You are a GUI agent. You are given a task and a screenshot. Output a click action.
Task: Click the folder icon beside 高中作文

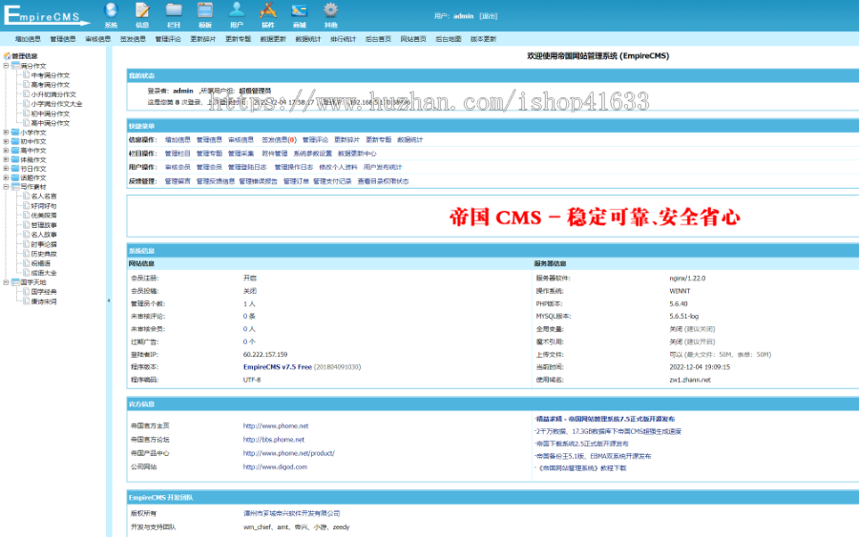[15, 150]
